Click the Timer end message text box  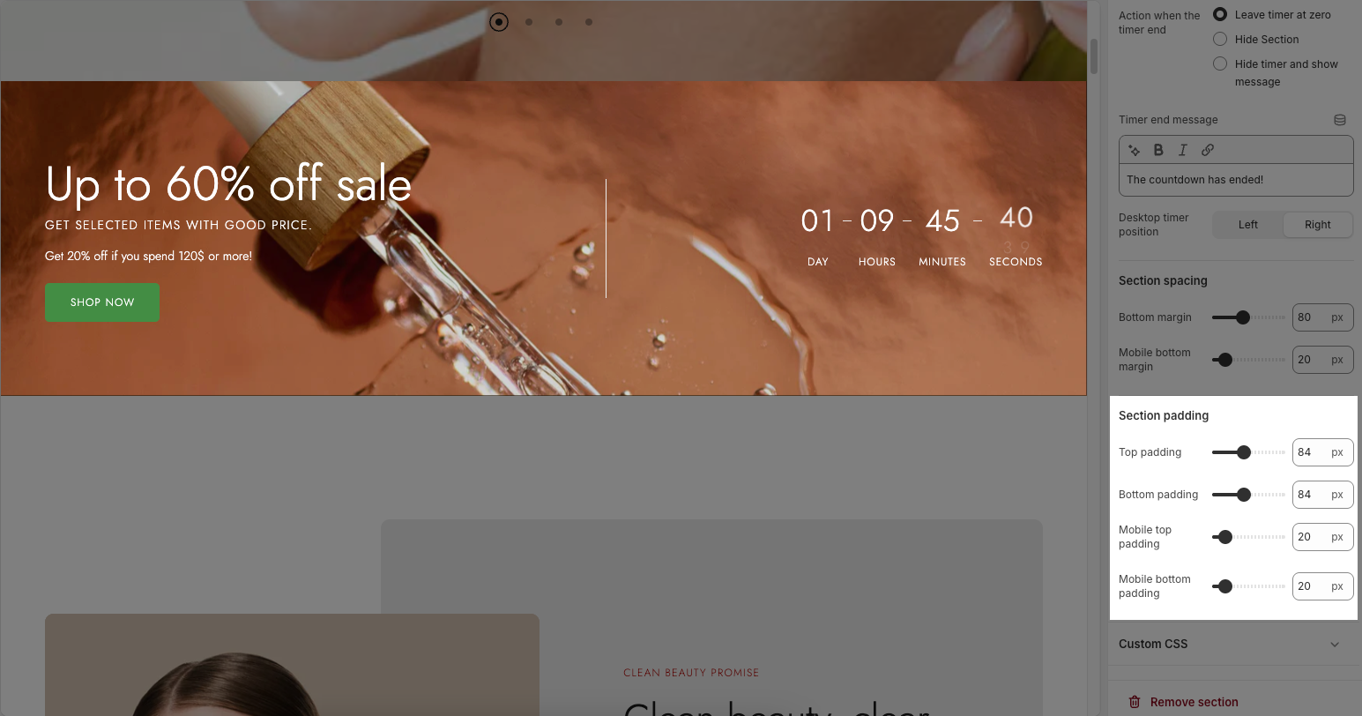[1236, 180]
